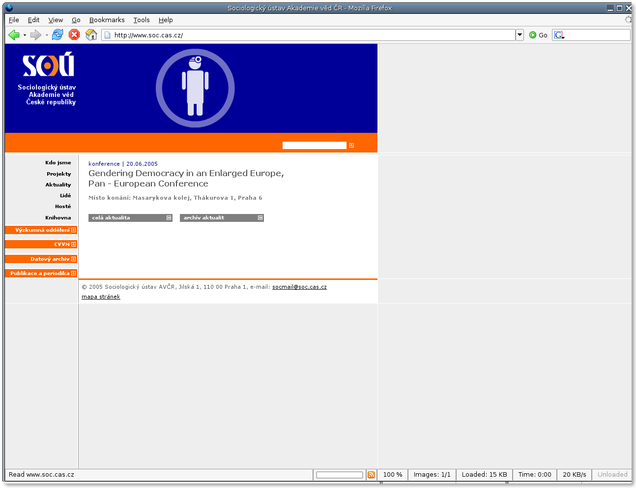Image resolution: width=636 pixels, height=488 pixels.
Task: Click the Time: 0:00 status entry
Action: click(535, 475)
